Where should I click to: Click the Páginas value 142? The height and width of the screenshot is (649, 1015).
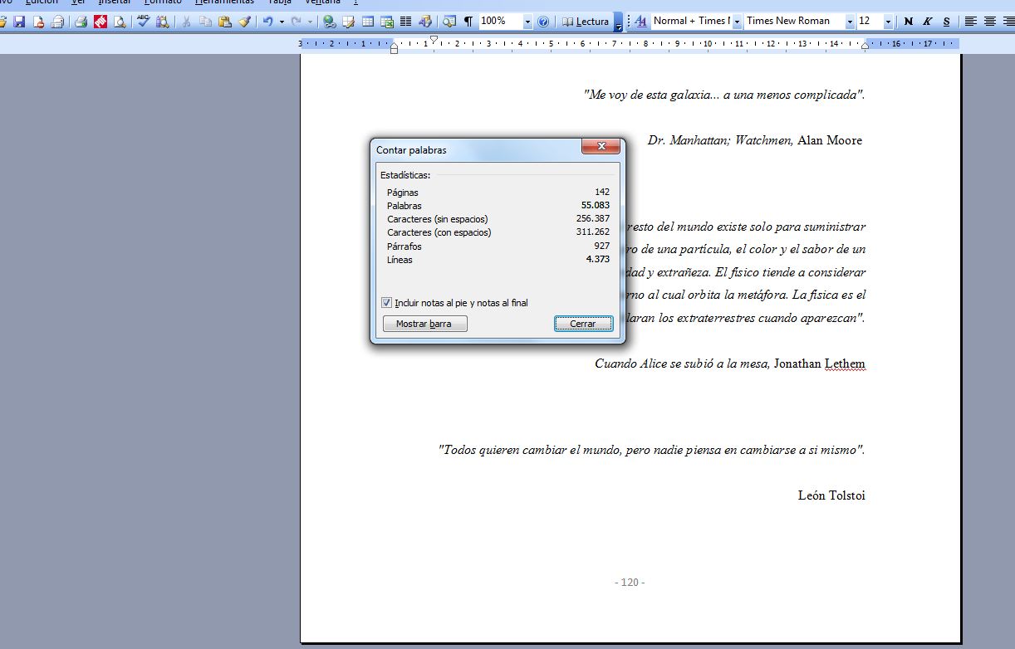[x=602, y=193]
